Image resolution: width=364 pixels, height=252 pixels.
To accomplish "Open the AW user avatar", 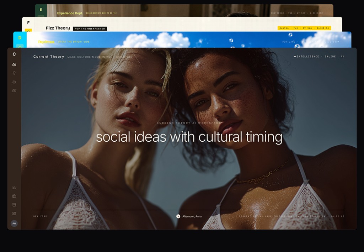I will tap(14, 224).
